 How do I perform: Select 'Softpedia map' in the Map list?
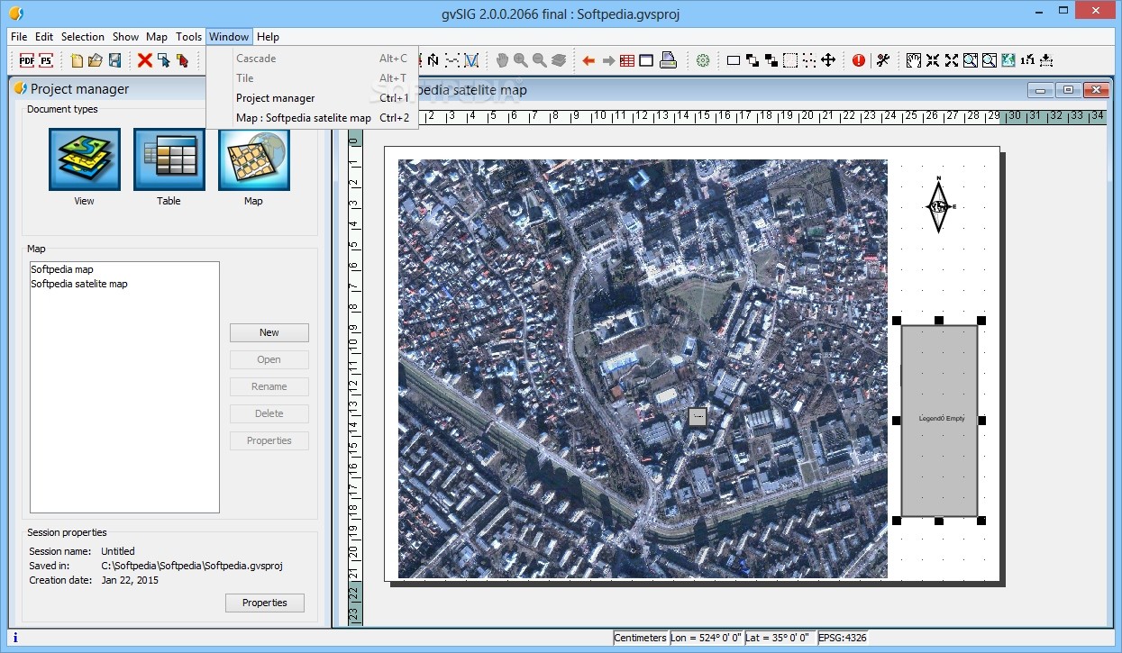pyautogui.click(x=62, y=269)
